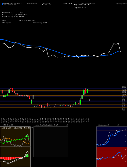Open the MACD histogram chart with red bars

(x=15, y=157)
